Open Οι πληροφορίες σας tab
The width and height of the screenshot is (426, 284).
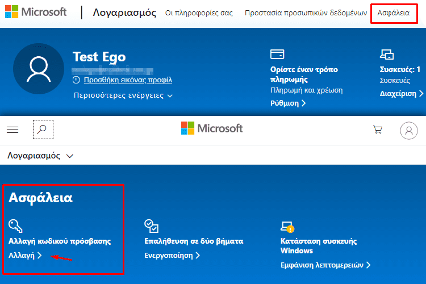[x=199, y=12]
